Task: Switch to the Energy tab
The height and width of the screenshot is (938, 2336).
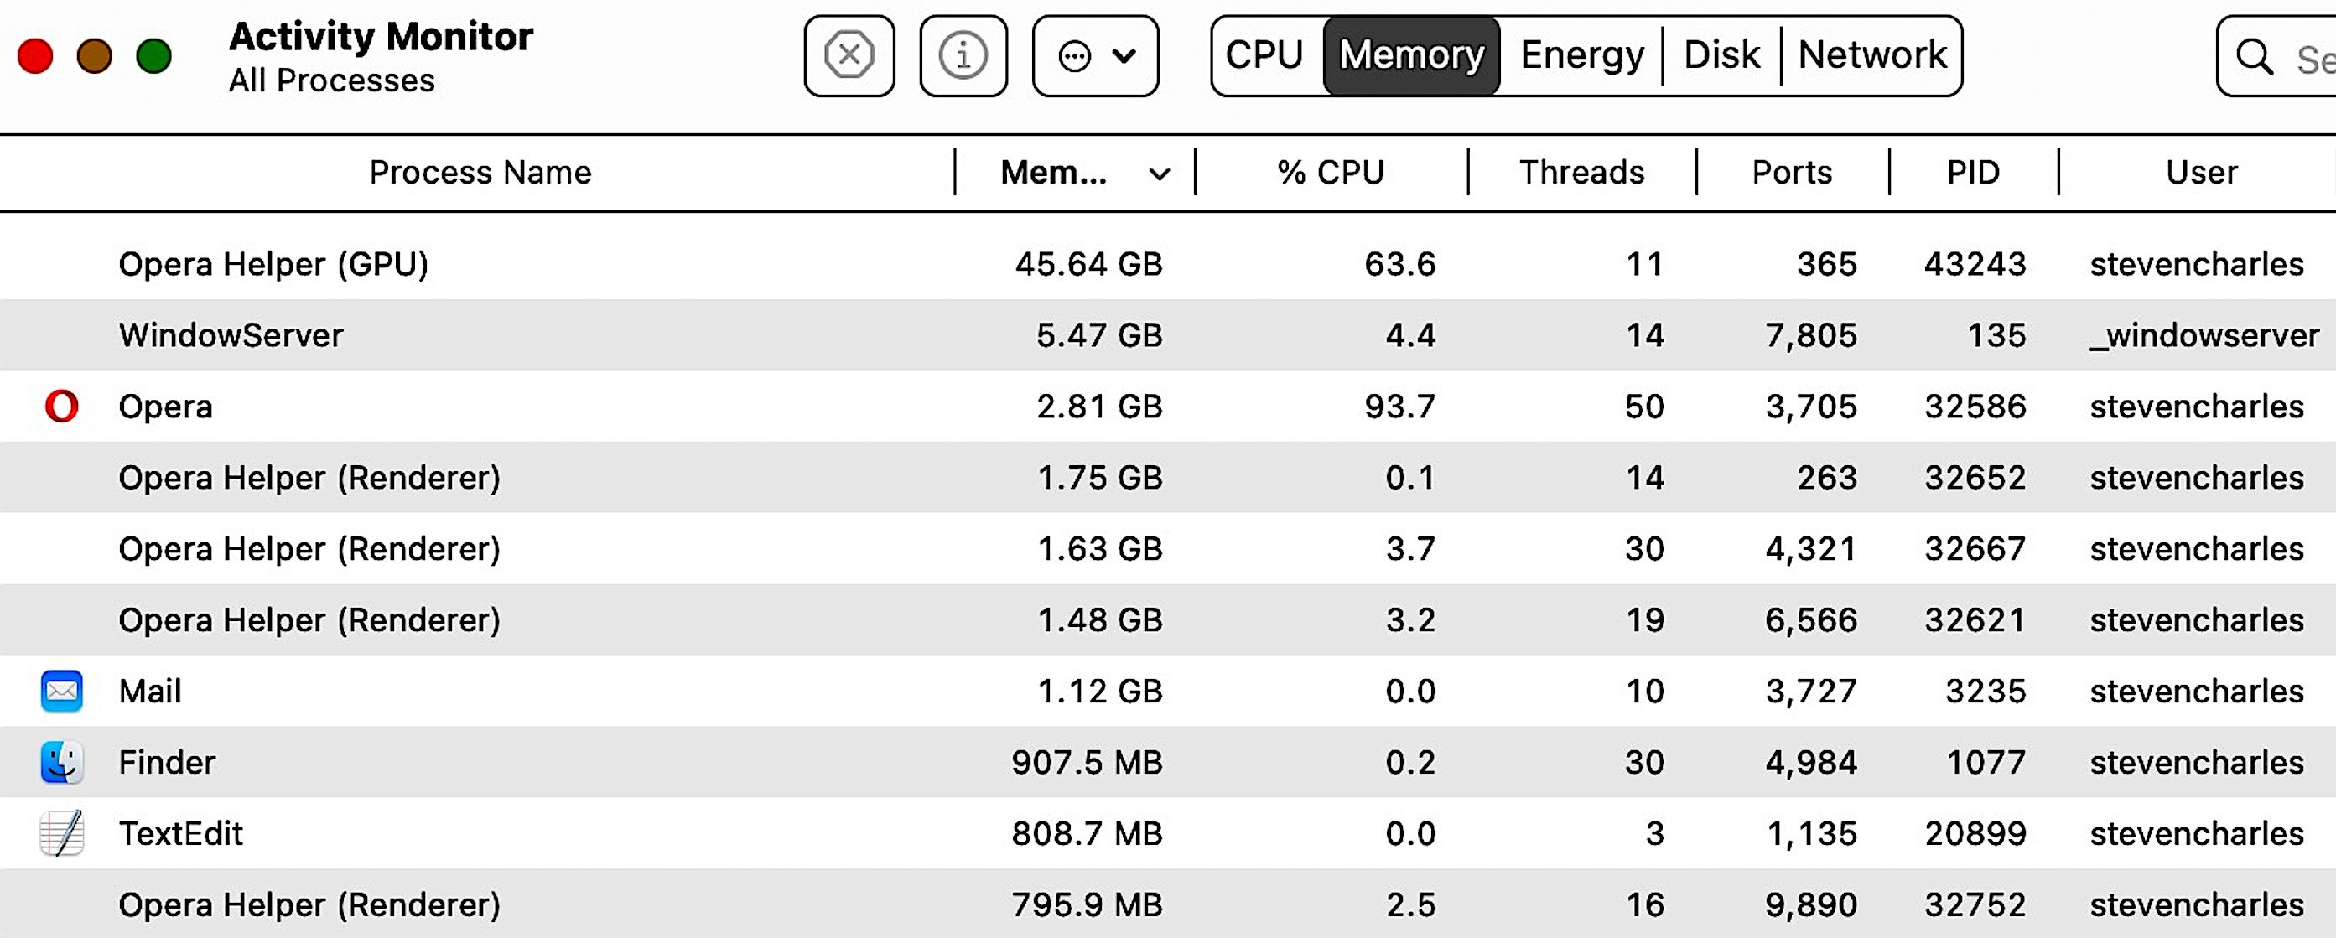Action: pos(1581,55)
